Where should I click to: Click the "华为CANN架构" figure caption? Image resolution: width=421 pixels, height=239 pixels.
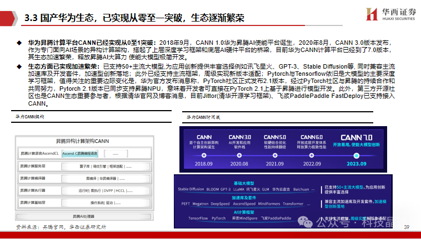[30, 117]
